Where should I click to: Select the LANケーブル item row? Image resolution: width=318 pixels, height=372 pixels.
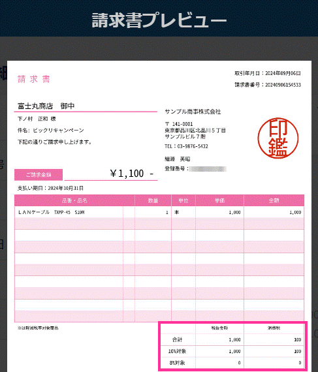pyautogui.click(x=159, y=212)
